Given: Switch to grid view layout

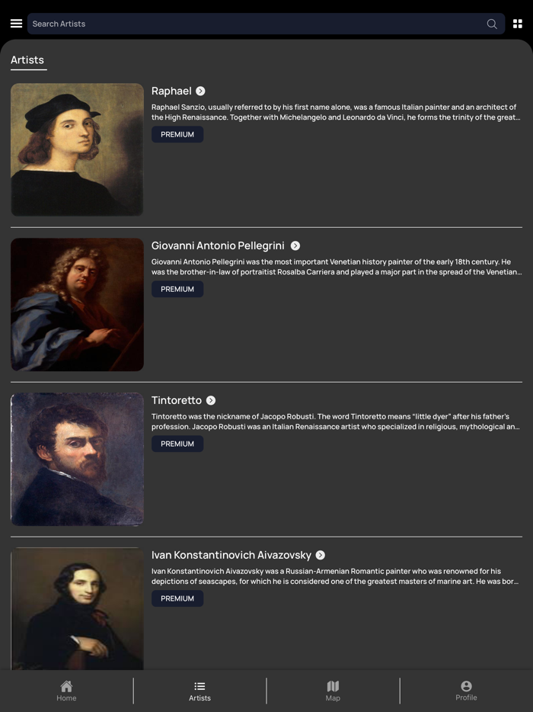Looking at the screenshot, I should (518, 24).
